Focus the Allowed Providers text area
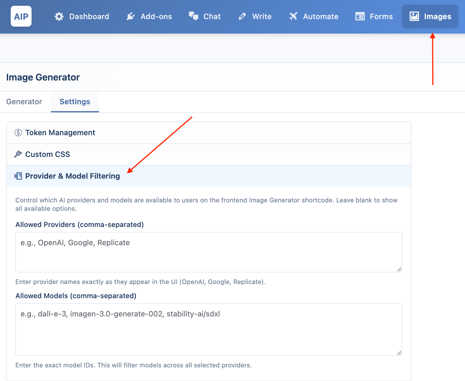Screen dimensions: 465x381 (x=209, y=252)
